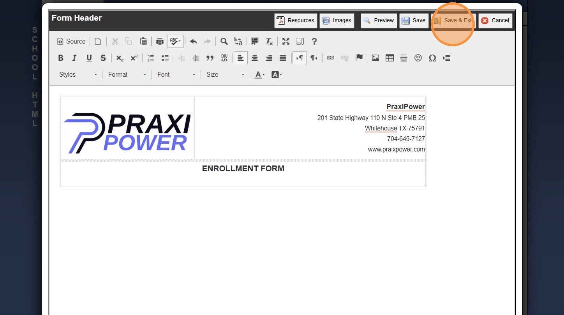
Task: Open the text color picker
Action: click(x=260, y=74)
